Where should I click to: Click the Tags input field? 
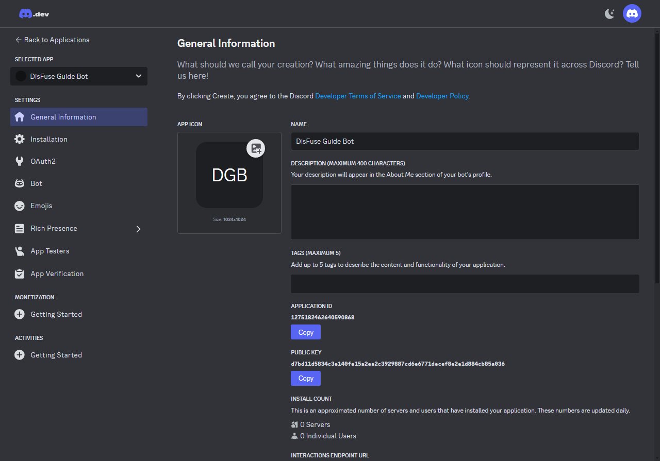coord(465,284)
